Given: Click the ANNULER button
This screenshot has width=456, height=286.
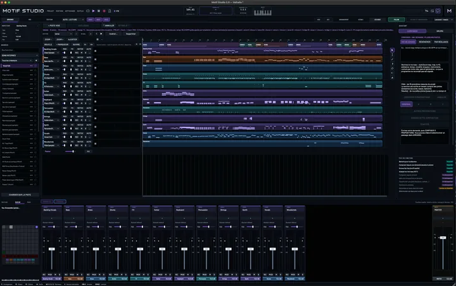Looking at the screenshot, I should click(109, 25).
